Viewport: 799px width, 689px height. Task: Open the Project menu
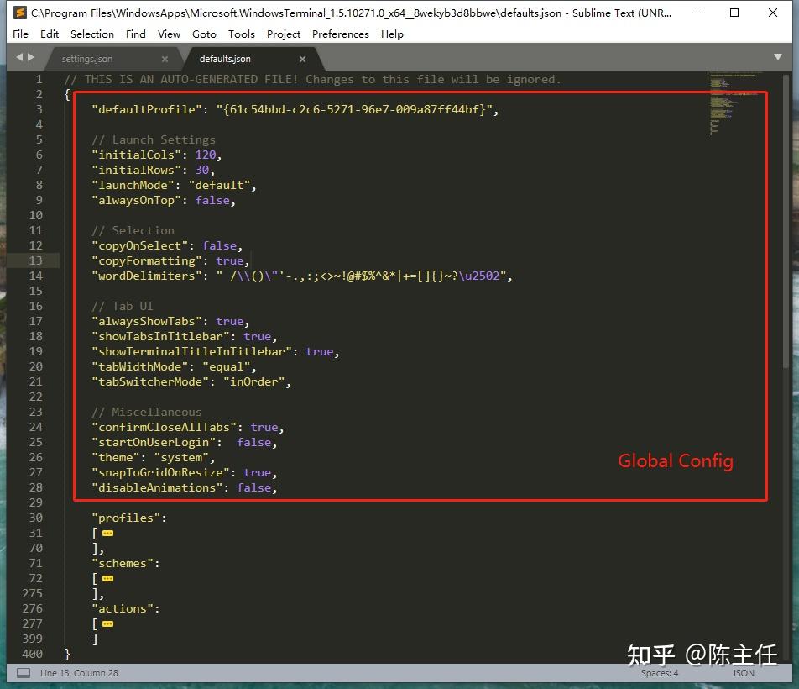[x=284, y=34]
